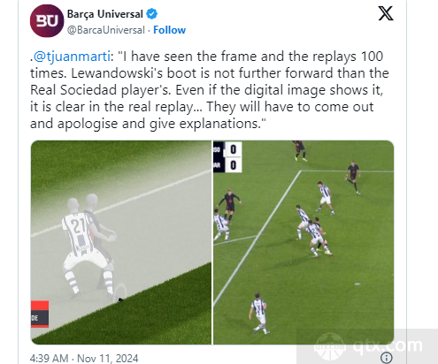438x364 pixels.
Task: Click the football logo in qtx watermark
Action: (x=329, y=346)
